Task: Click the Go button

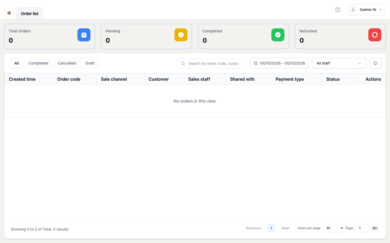Action: pos(375,228)
